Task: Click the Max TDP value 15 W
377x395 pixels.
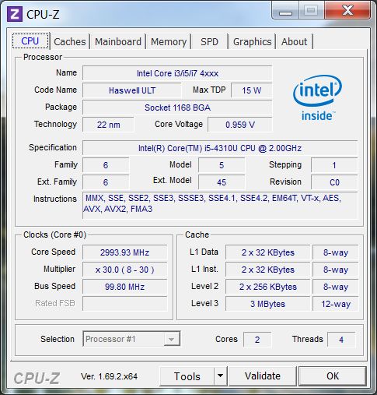Action: [252, 90]
